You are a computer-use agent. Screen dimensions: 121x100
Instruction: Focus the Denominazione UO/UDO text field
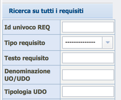pyautogui.click(x=88, y=75)
